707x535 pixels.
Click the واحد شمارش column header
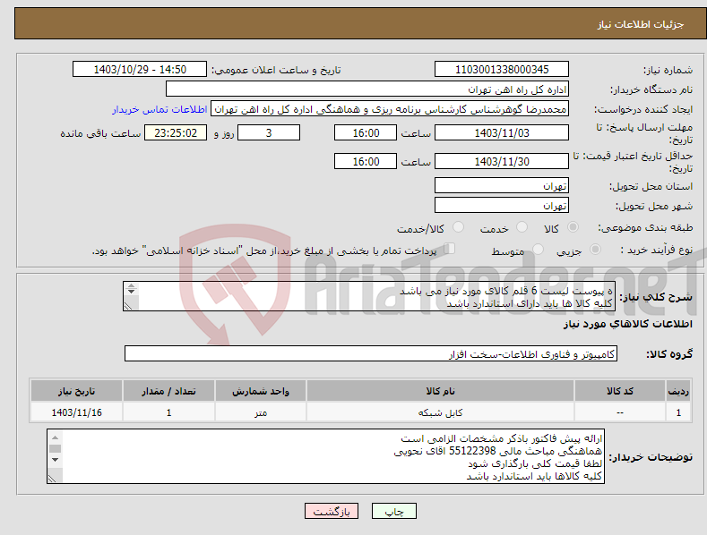tap(261, 391)
